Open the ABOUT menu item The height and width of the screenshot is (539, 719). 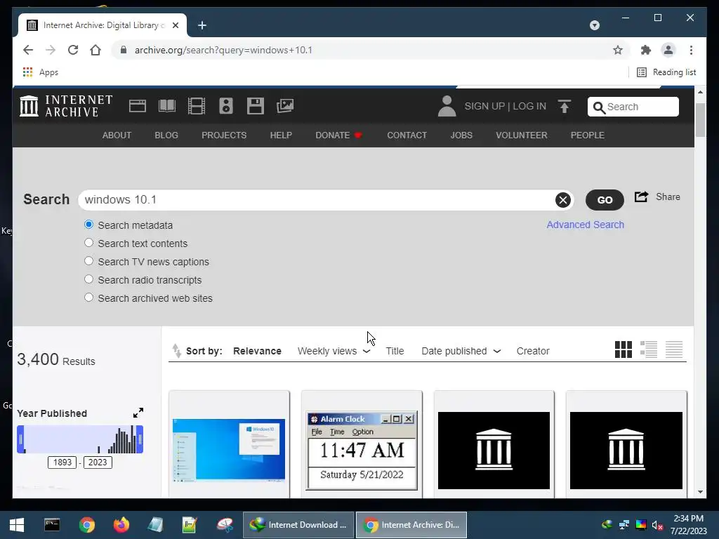click(117, 135)
